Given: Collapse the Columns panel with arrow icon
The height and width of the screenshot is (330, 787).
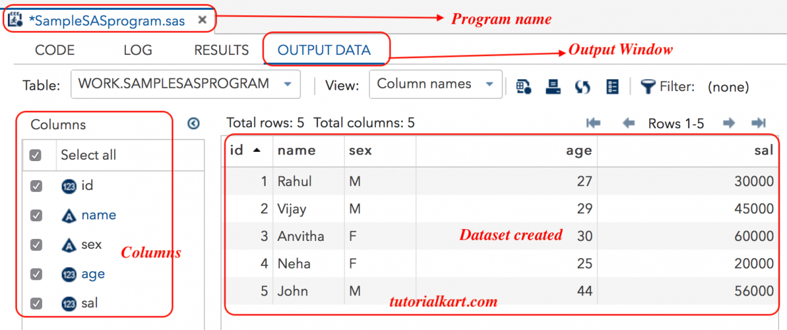Looking at the screenshot, I should (193, 123).
